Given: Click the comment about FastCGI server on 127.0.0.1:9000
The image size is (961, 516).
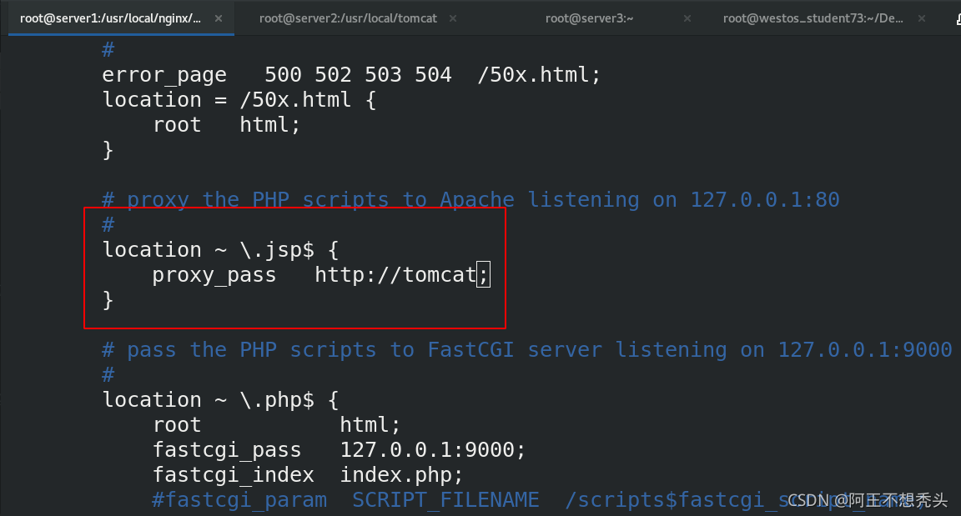Looking at the screenshot, I should 527,349.
